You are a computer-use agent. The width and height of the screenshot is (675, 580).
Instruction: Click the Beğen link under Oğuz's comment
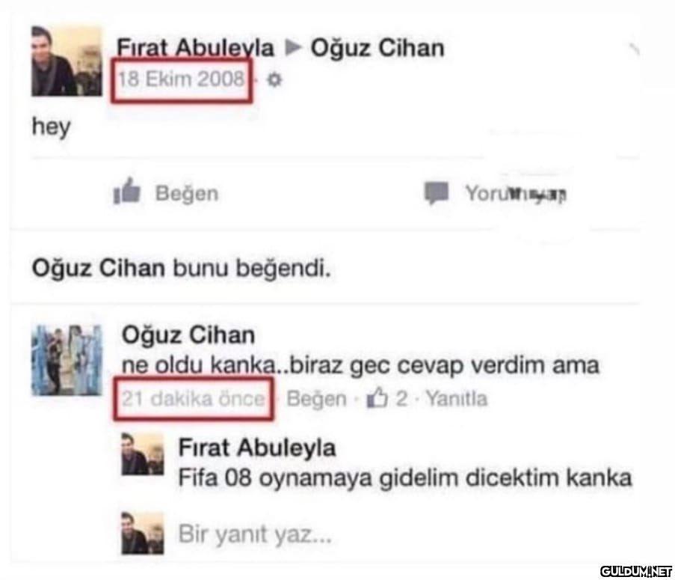click(x=316, y=399)
